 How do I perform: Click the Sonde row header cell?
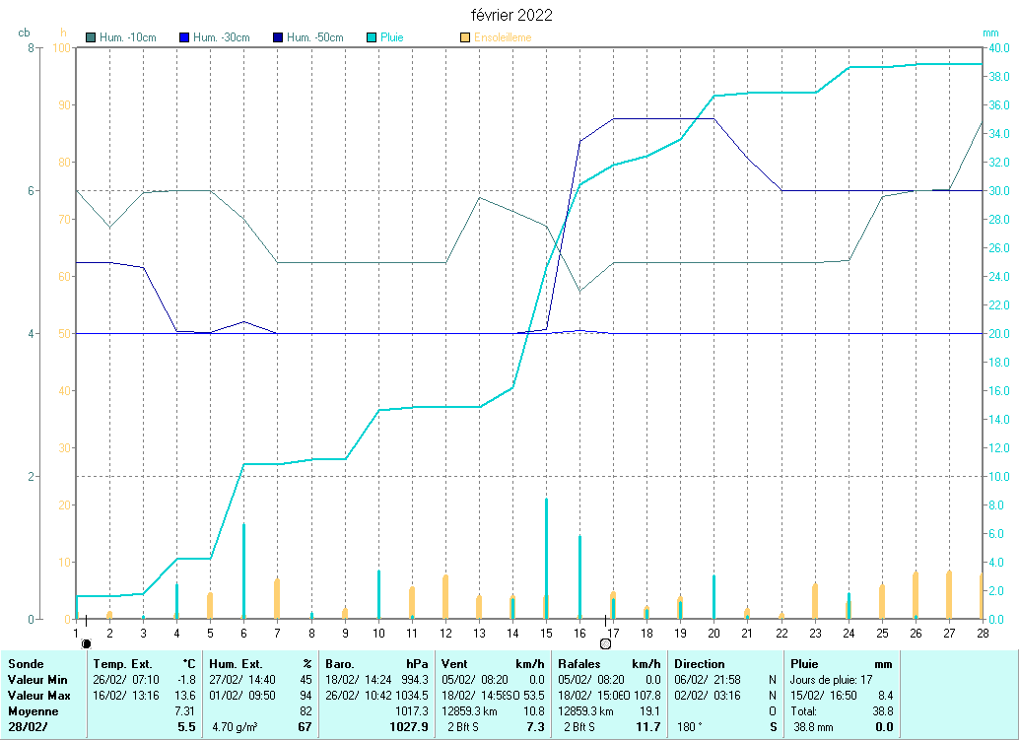[26, 664]
